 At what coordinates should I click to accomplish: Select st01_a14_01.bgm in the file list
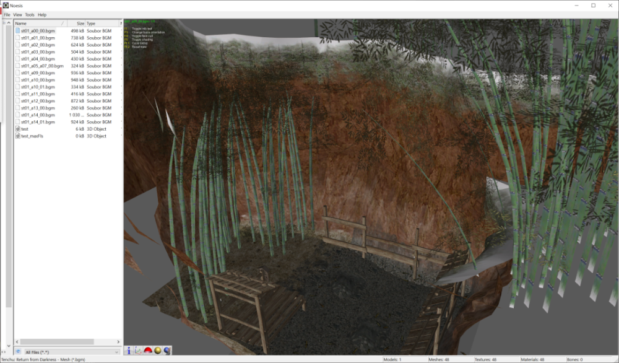coord(38,122)
